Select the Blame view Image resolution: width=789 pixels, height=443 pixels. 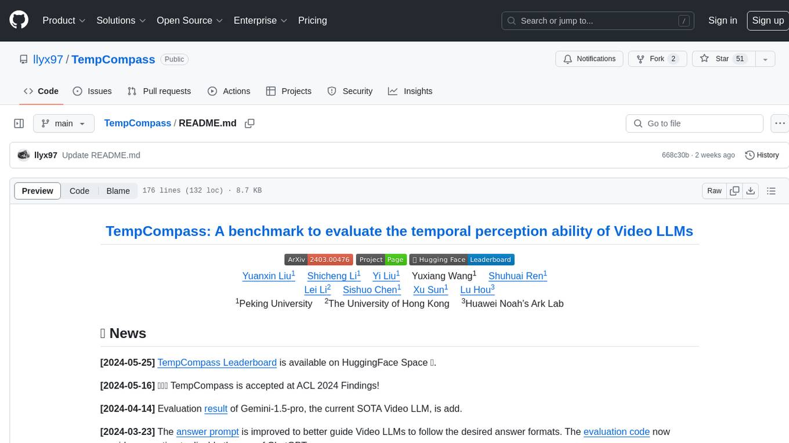point(118,191)
